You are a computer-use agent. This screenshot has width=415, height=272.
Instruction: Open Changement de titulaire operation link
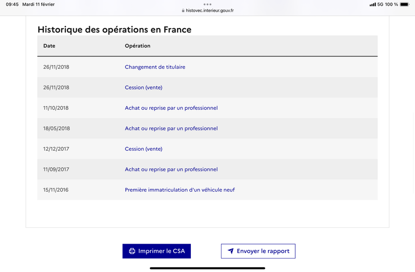point(155,67)
